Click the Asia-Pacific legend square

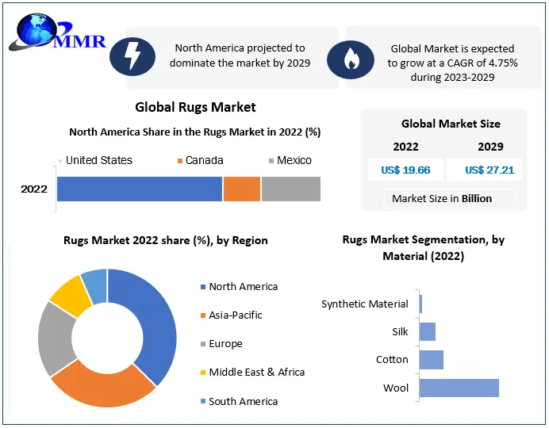tap(203, 315)
